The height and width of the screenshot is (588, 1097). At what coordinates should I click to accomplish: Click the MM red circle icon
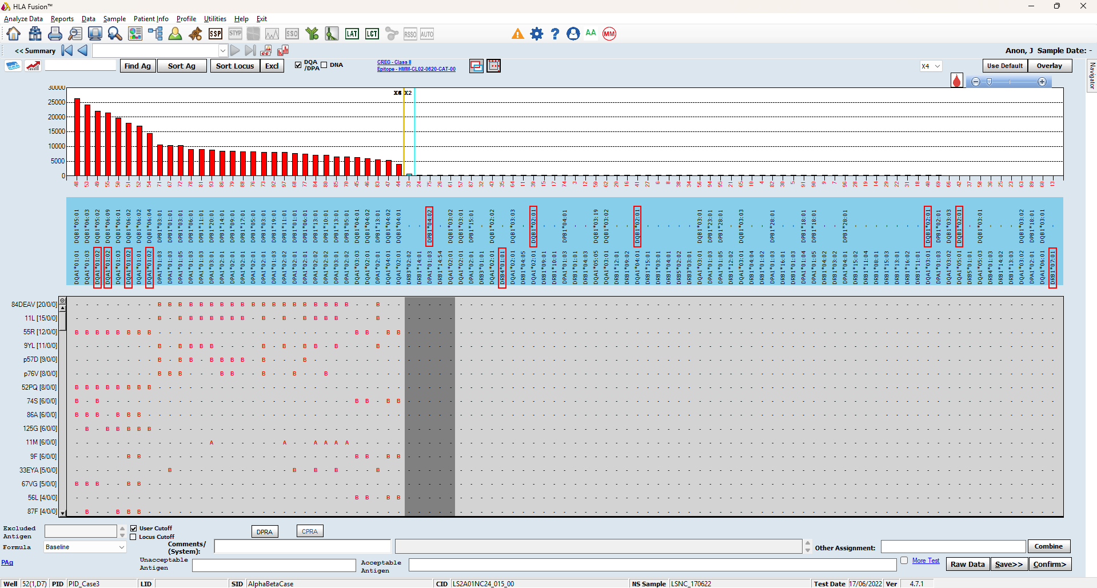tap(609, 34)
